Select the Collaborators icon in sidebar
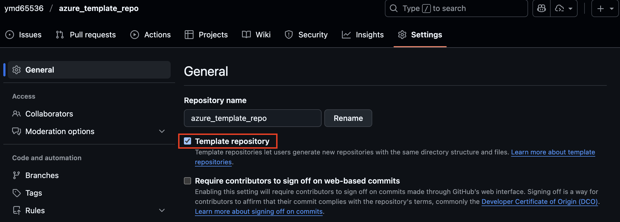The width and height of the screenshot is (620, 222). [17, 113]
